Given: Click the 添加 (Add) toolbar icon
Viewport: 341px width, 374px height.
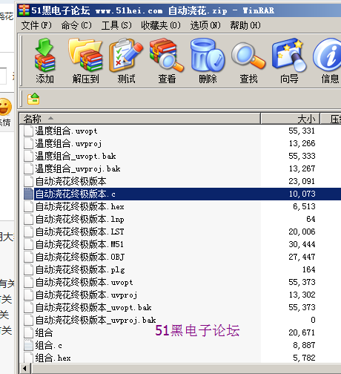Looking at the screenshot, I should (44, 56).
